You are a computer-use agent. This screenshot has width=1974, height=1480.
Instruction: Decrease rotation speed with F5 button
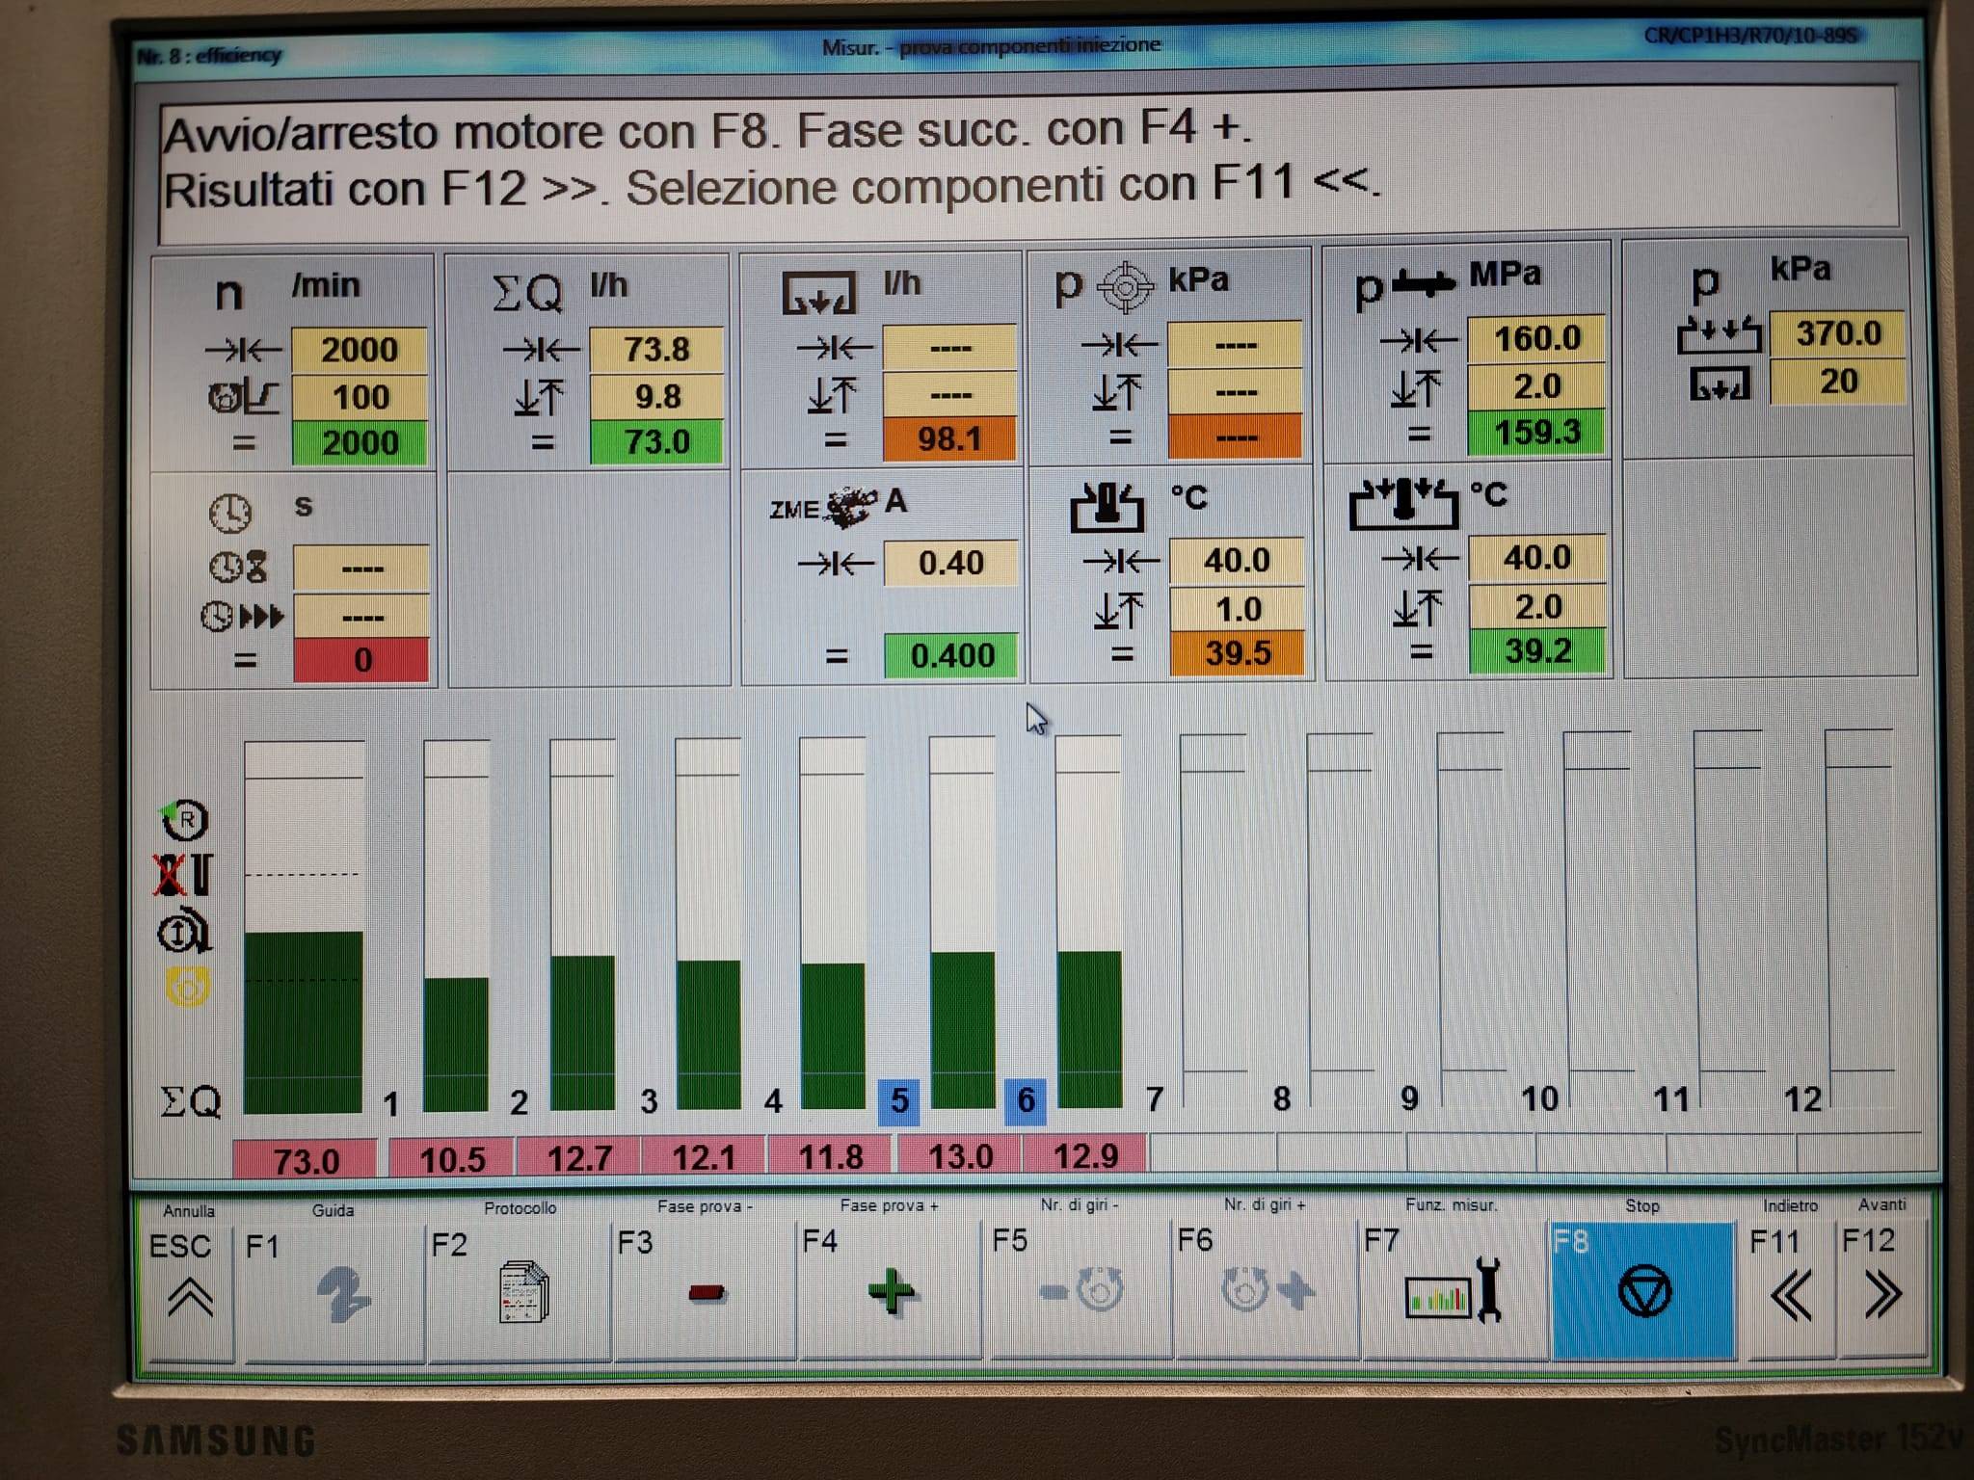(x=1080, y=1288)
